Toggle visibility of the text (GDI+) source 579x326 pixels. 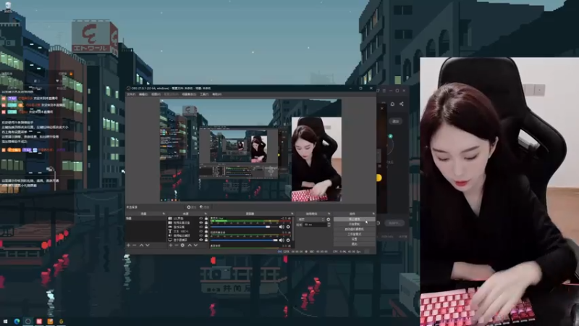[x=201, y=231]
